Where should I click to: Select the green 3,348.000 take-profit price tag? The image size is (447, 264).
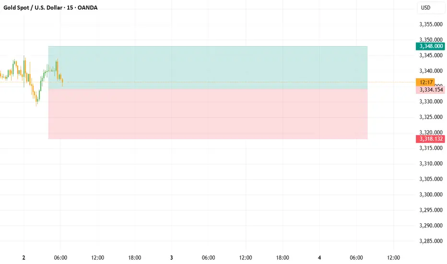(x=430, y=46)
